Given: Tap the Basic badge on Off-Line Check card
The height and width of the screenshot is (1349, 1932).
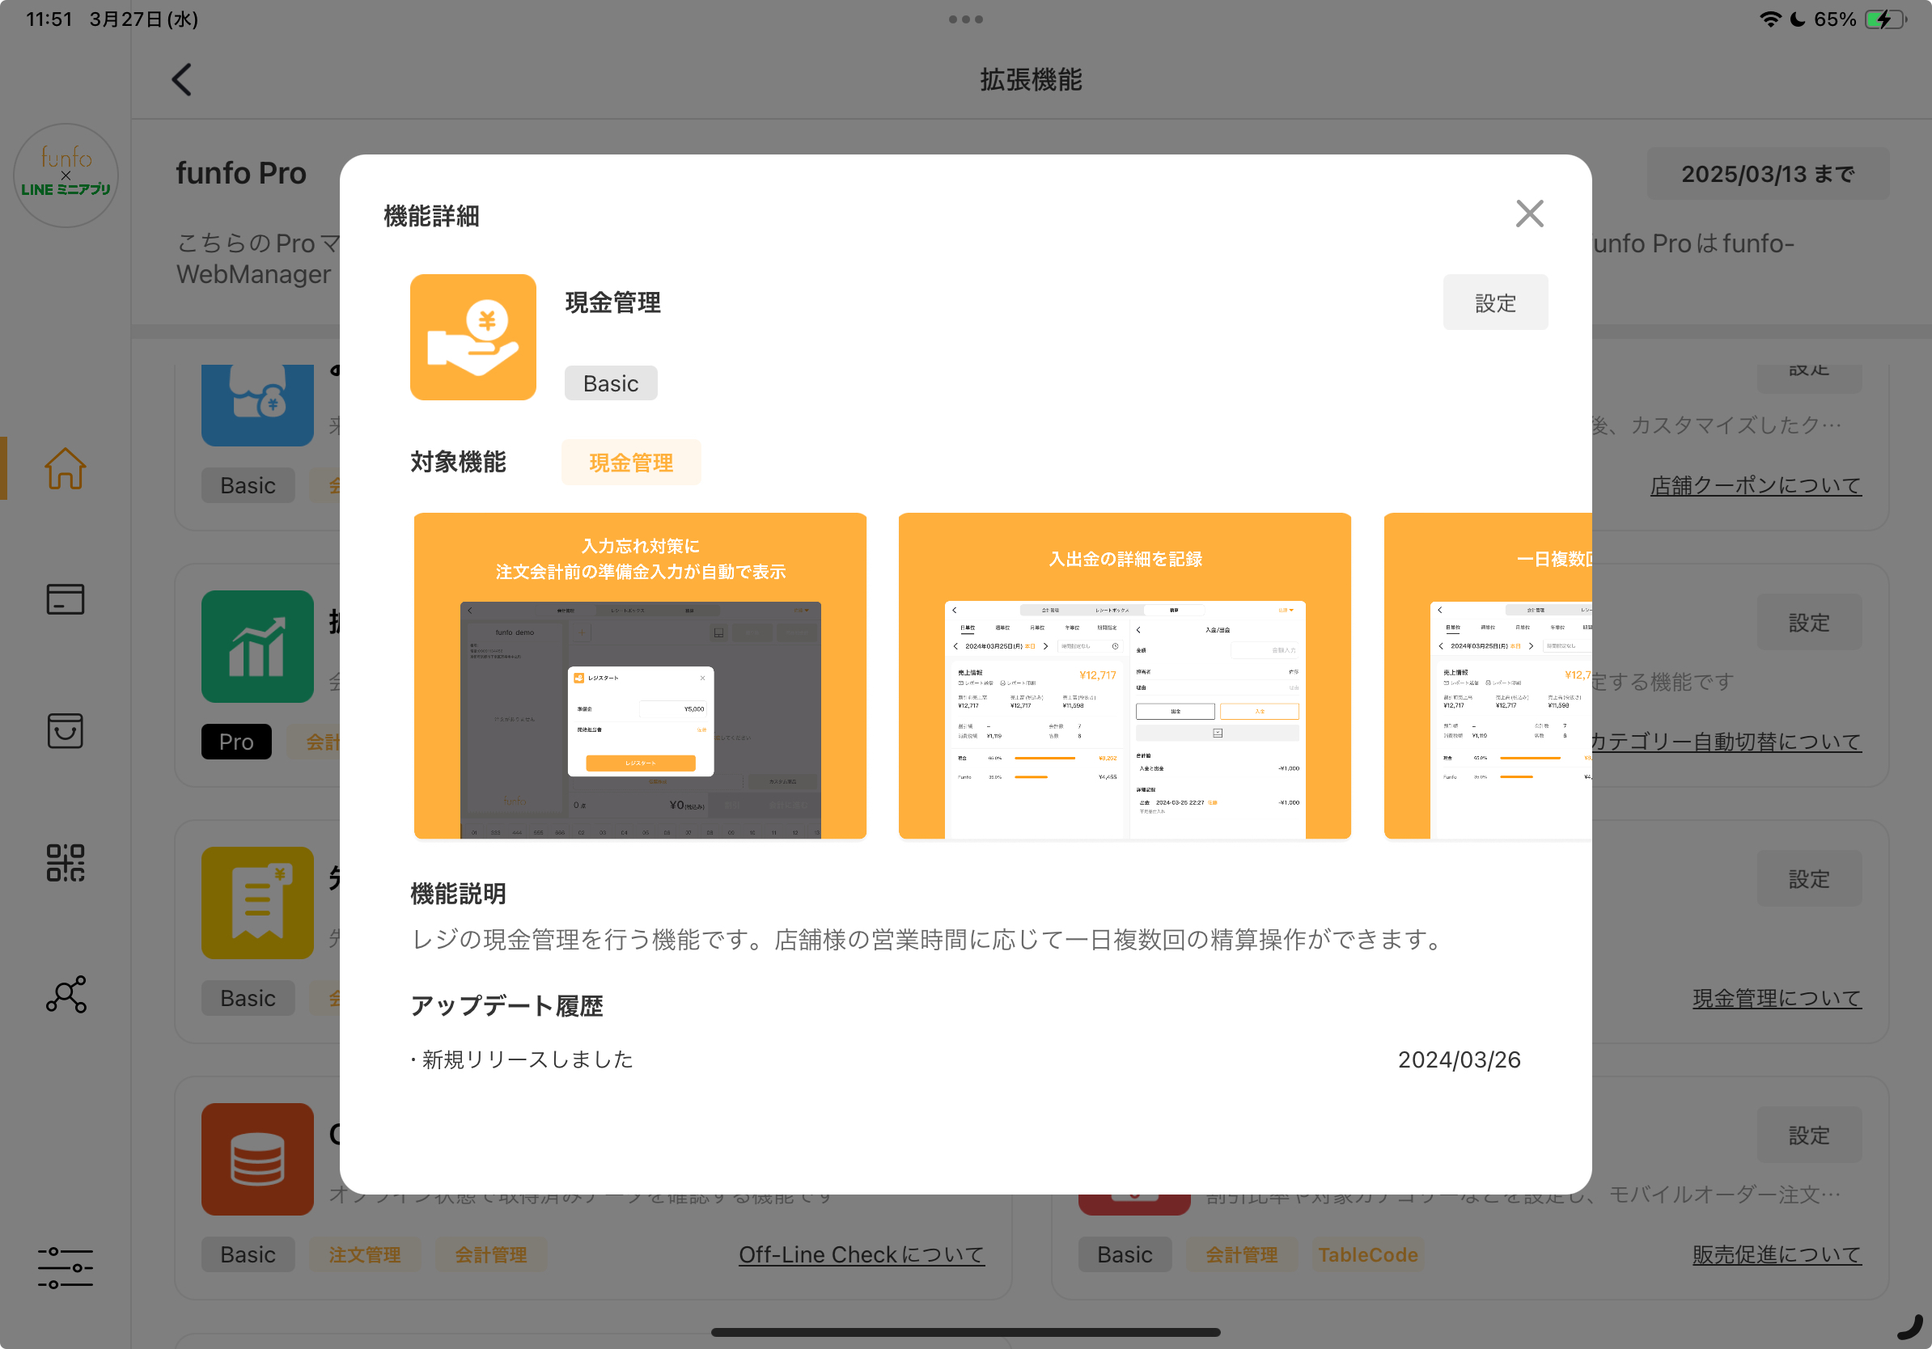Looking at the screenshot, I should click(x=248, y=1255).
